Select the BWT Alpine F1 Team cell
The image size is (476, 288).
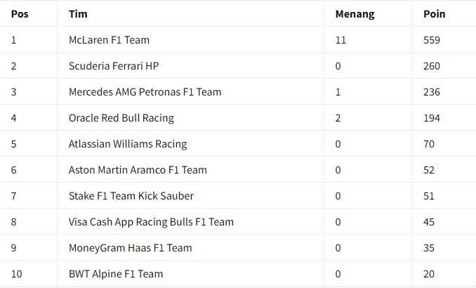116,274
